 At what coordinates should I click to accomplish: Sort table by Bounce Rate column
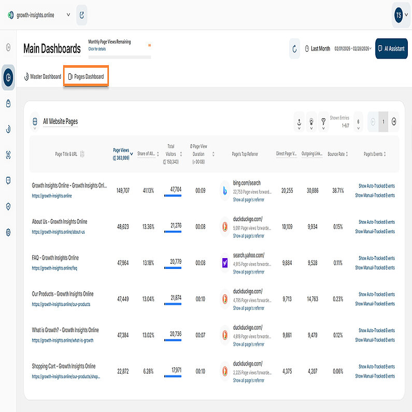(x=337, y=154)
